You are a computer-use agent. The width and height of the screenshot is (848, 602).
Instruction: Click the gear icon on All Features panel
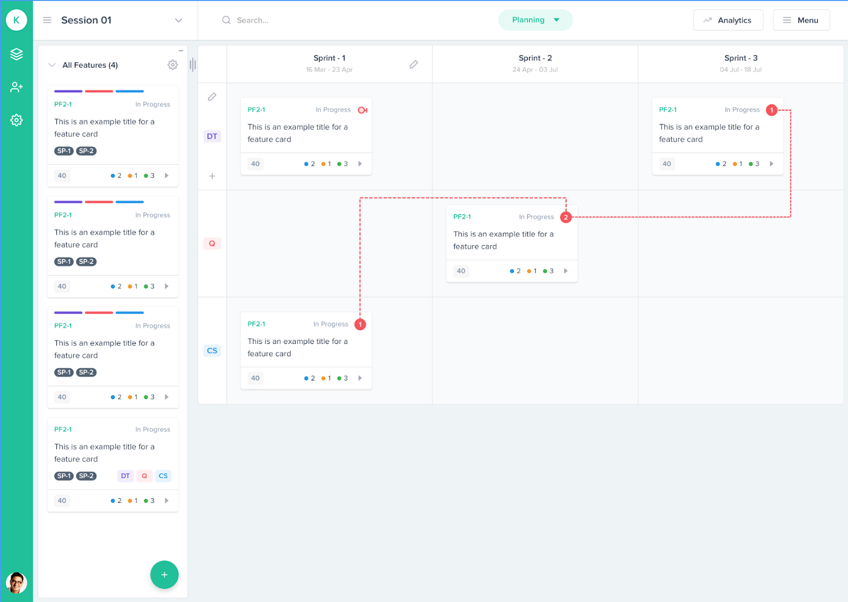(172, 65)
